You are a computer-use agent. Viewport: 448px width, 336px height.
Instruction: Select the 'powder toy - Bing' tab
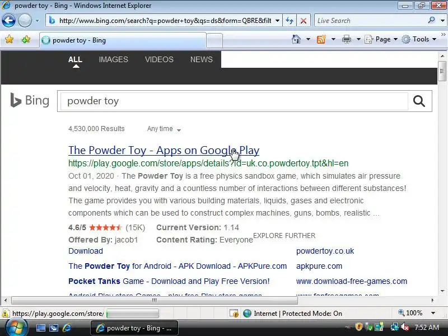tap(123, 40)
